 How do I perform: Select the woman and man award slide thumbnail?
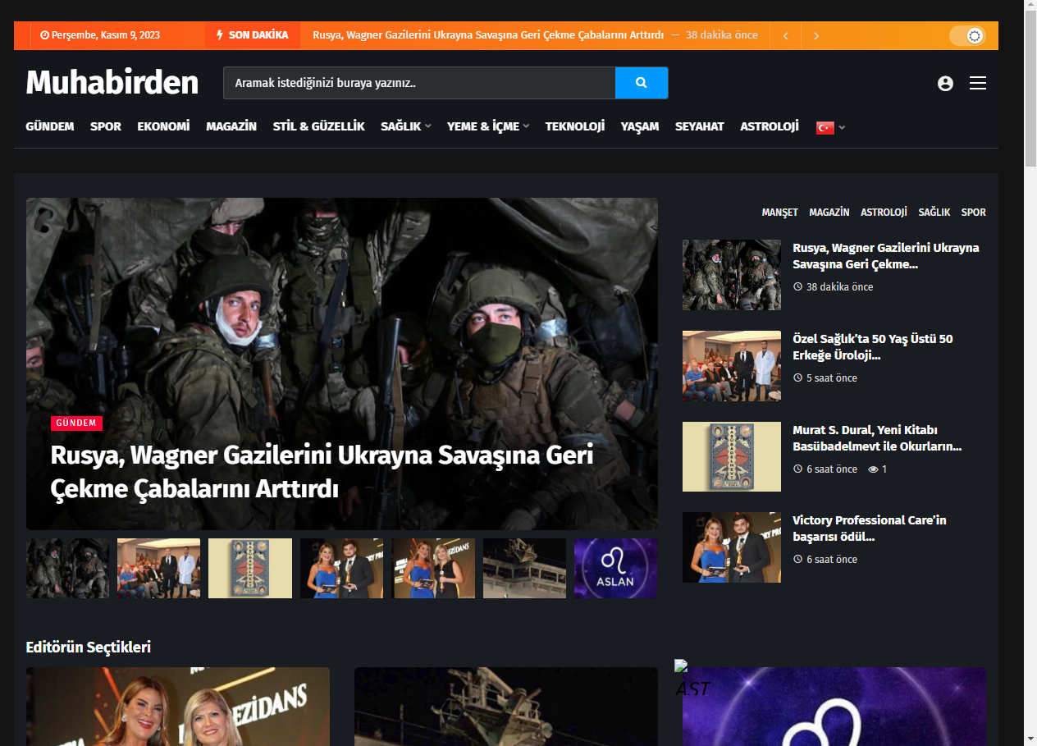pyautogui.click(x=341, y=568)
